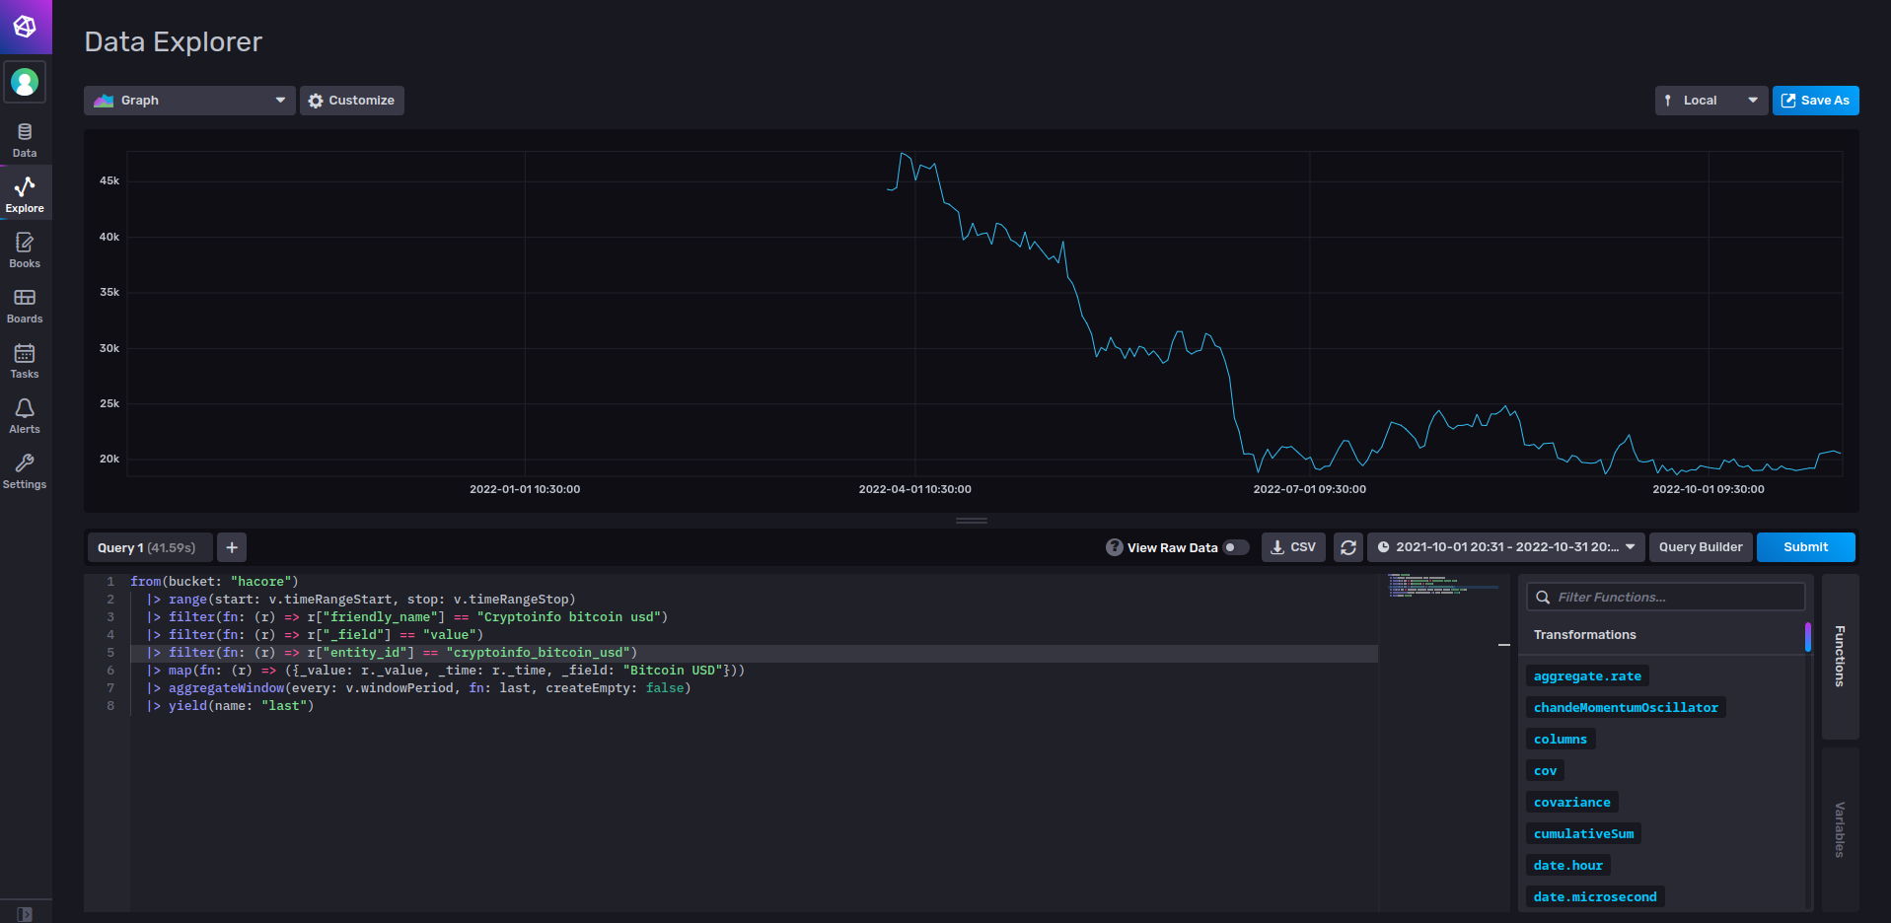Add a new query tab
This screenshot has width=1891, height=923.
232,547
